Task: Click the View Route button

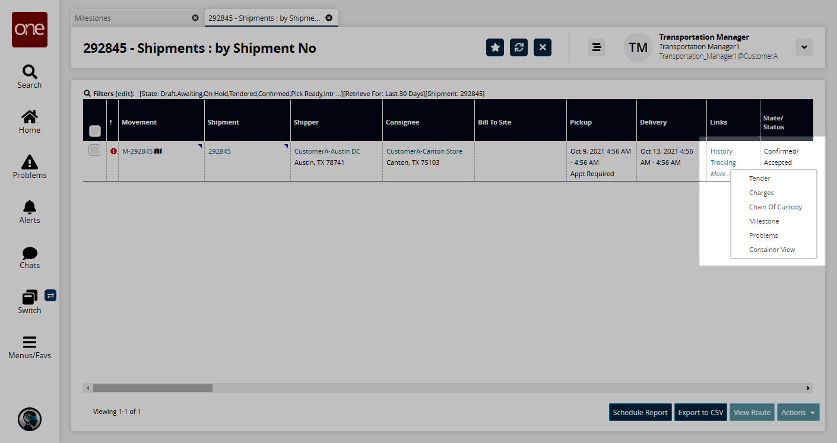Action: click(x=752, y=413)
